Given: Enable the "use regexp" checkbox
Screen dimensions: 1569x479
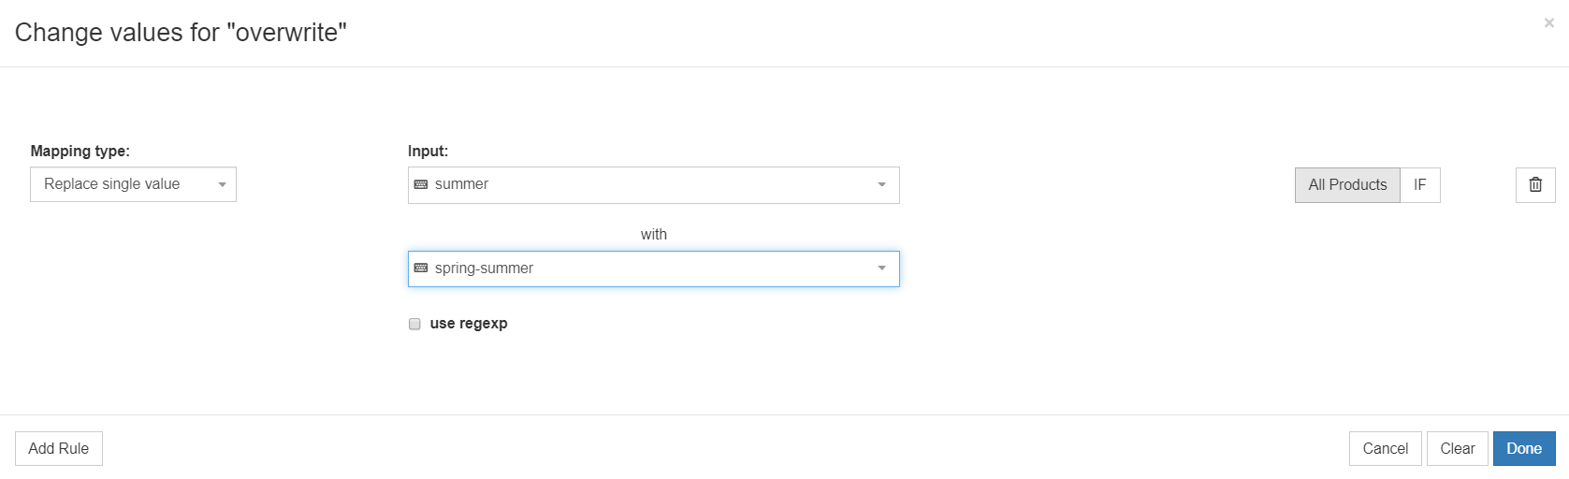Looking at the screenshot, I should (x=414, y=324).
